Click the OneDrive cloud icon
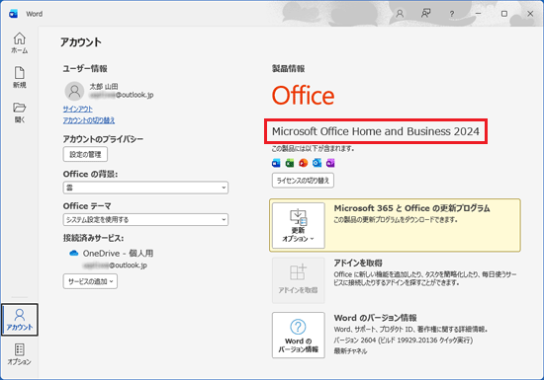 pos(73,254)
